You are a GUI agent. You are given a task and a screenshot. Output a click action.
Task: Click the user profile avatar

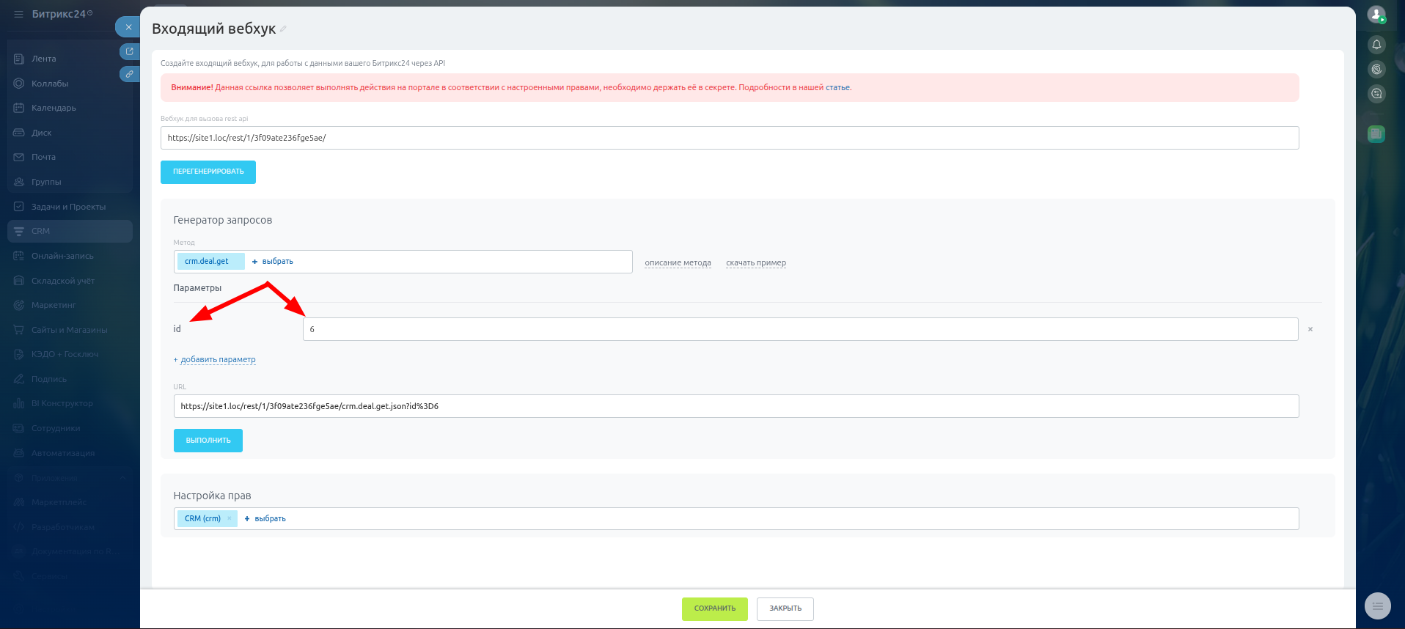click(x=1376, y=14)
